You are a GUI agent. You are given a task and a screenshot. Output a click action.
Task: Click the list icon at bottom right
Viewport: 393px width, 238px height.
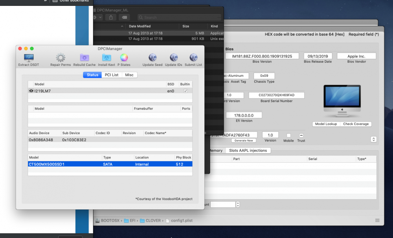point(377,220)
